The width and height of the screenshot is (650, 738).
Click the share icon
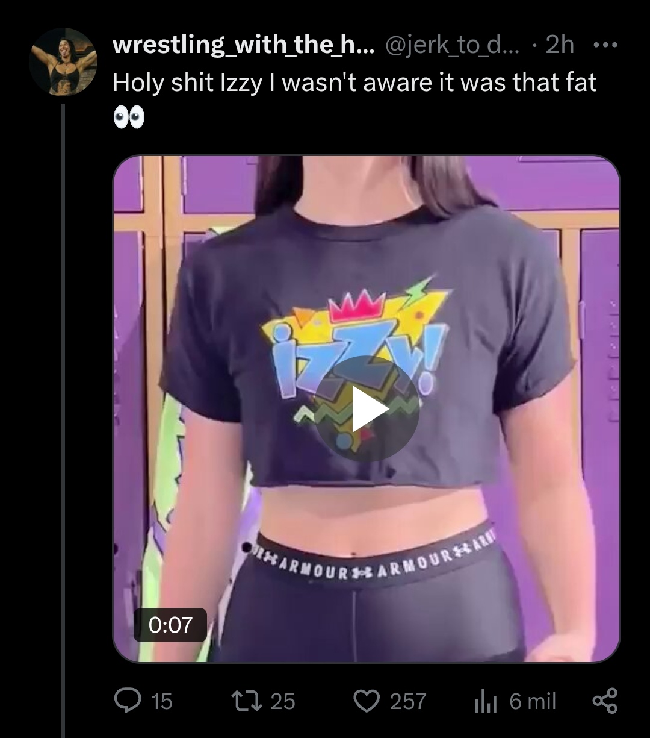pos(605,701)
